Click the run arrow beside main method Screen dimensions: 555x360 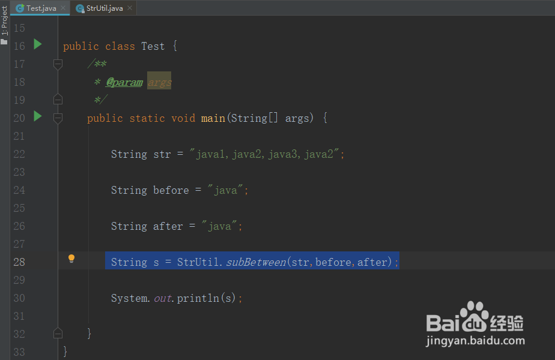pyautogui.click(x=38, y=116)
